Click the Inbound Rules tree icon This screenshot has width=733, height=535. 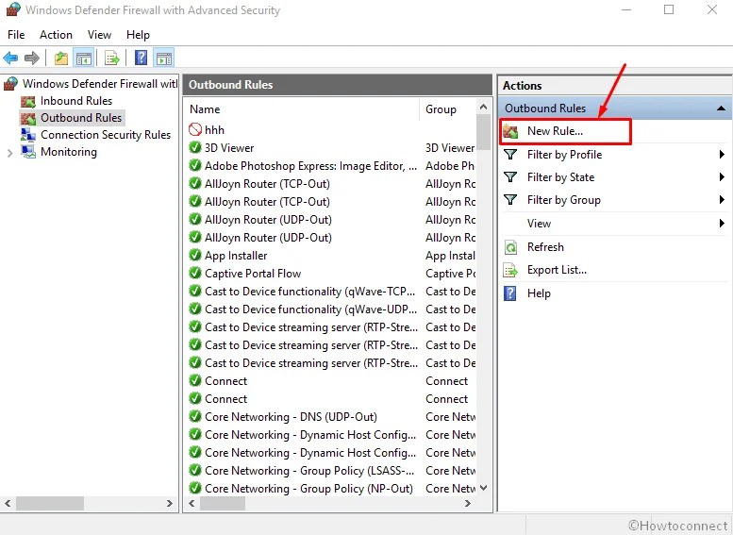pyautogui.click(x=28, y=101)
